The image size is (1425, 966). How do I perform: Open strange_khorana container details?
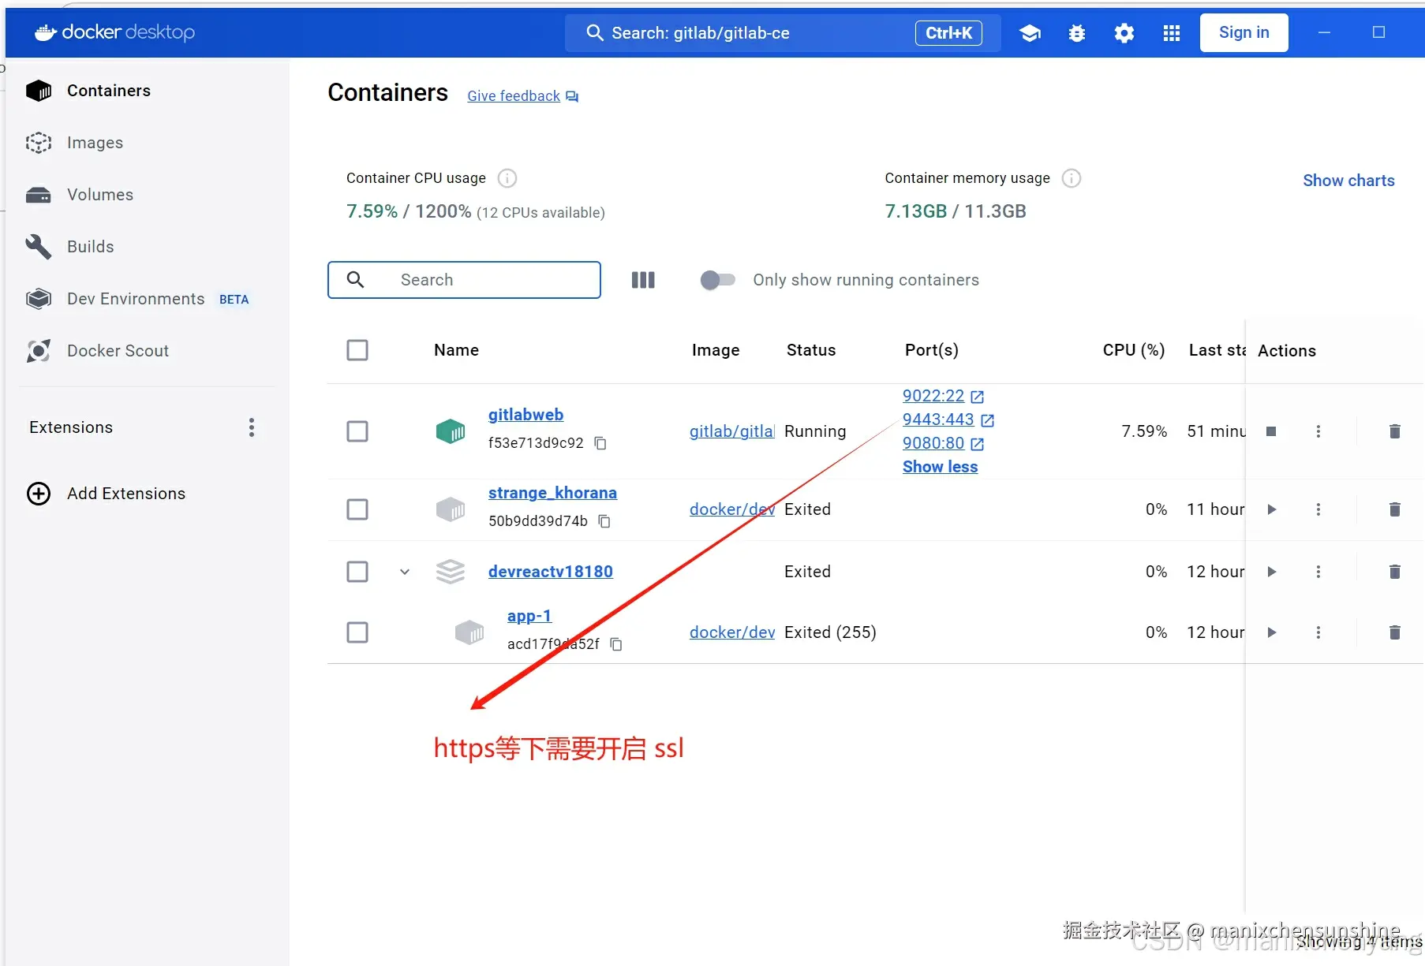(x=552, y=493)
